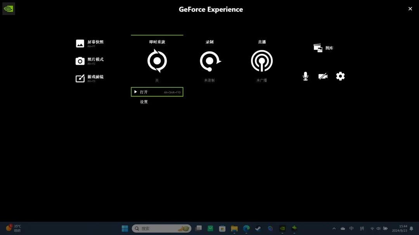Open Photo Mode (照片模式)
Image resolution: width=419 pixels, height=235 pixels.
pos(90,61)
